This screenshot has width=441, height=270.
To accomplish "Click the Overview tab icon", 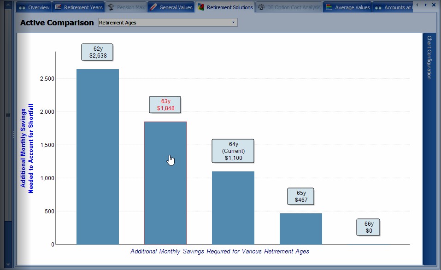I will pyautogui.click(x=22, y=7).
